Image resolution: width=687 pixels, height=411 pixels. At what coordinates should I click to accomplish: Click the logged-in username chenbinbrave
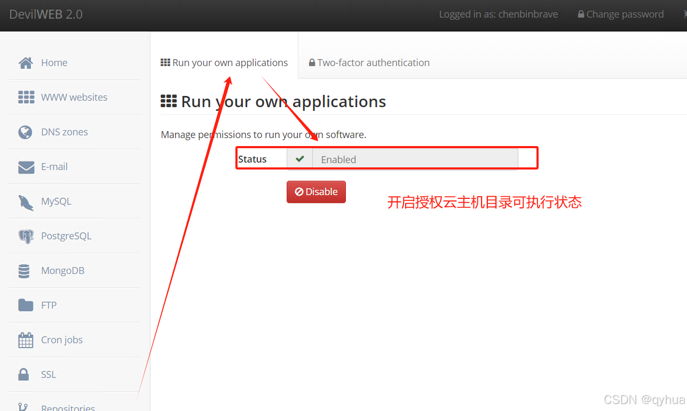(527, 14)
